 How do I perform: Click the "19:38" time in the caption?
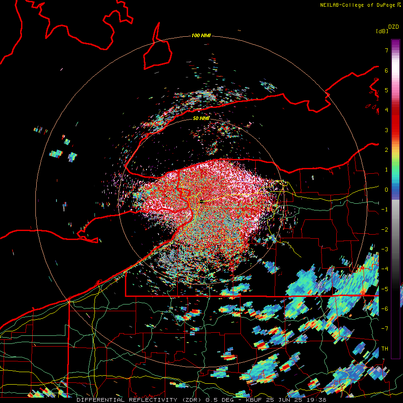(x=317, y=400)
